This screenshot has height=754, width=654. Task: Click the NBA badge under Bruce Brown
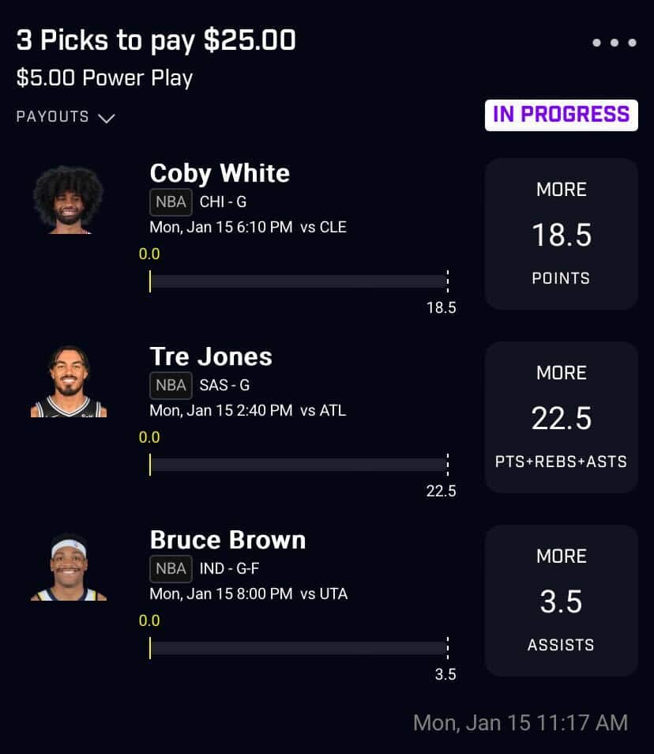click(x=171, y=569)
